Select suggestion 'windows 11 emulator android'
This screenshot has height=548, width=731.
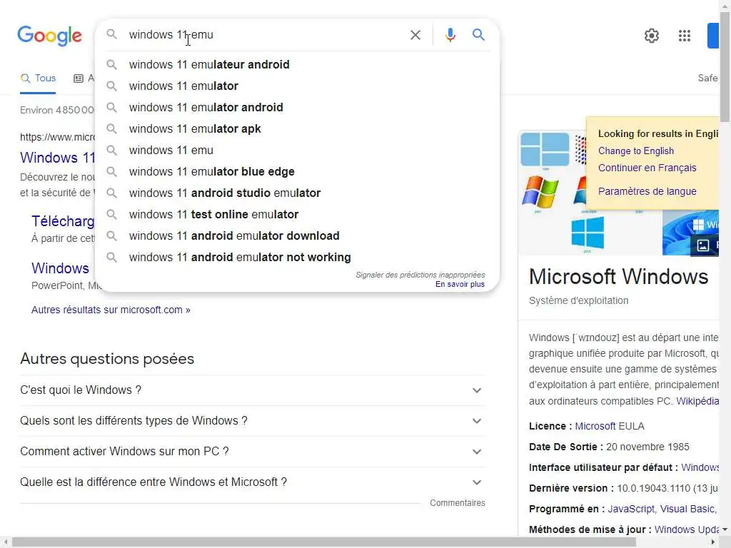(x=297, y=107)
